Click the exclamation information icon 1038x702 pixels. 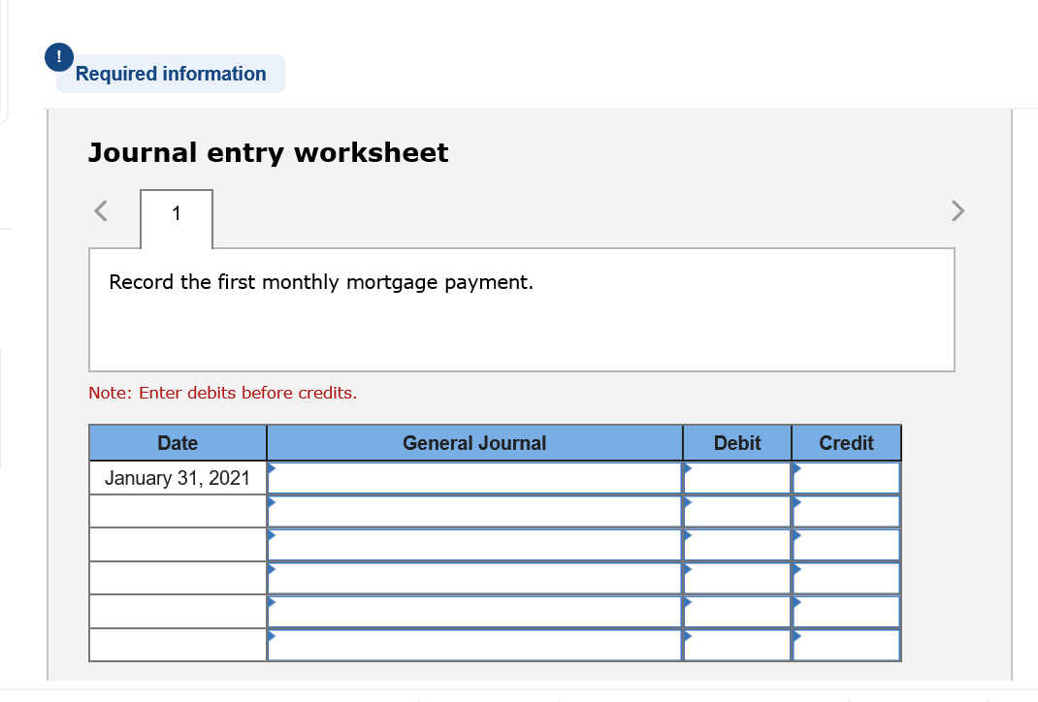59,56
